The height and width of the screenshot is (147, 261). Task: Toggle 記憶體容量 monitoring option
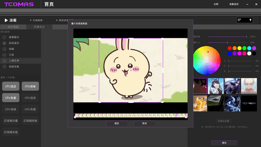pyautogui.click(x=11, y=121)
